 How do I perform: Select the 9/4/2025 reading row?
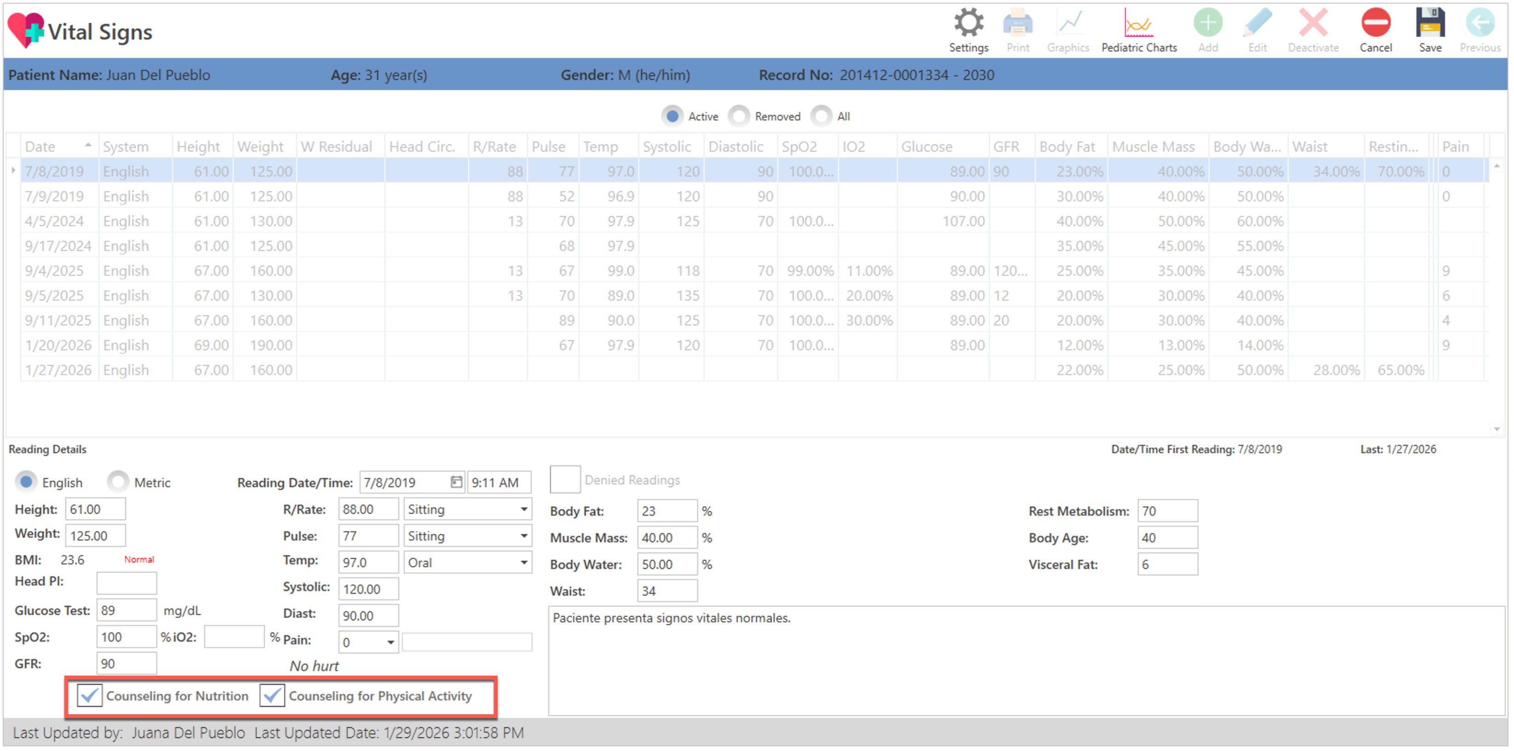coord(54,271)
